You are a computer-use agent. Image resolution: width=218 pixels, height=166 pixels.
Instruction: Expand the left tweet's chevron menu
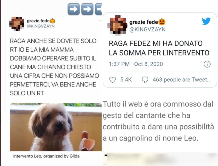click(101, 21)
